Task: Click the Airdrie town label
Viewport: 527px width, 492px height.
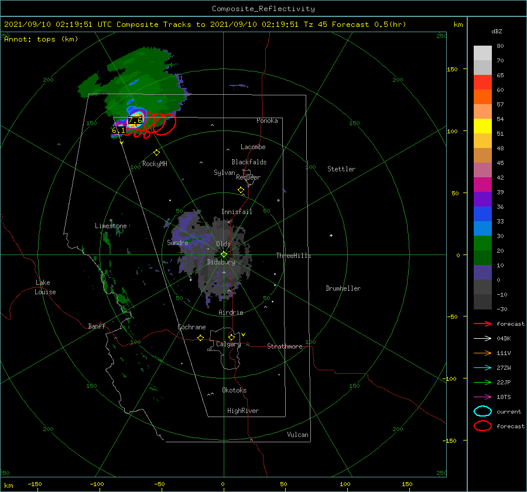Action: pos(231,312)
